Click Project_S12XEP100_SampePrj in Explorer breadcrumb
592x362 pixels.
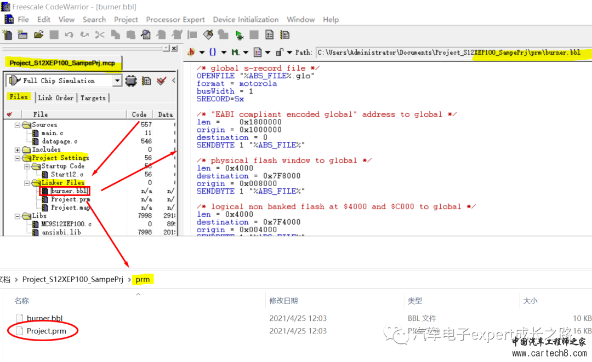point(73,279)
